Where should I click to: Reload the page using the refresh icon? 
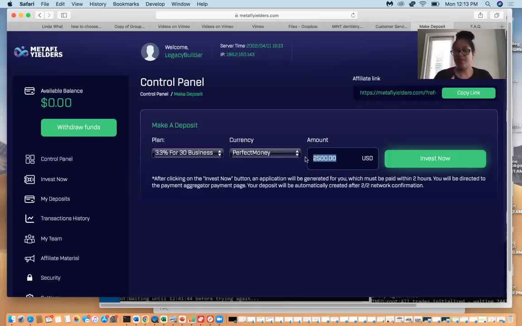coord(353,15)
